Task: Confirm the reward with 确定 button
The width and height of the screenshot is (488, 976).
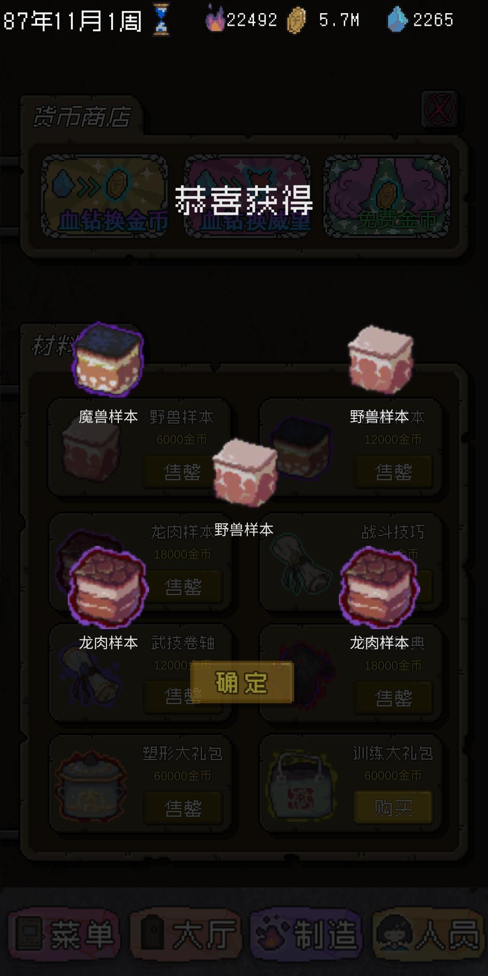Action: (x=242, y=682)
